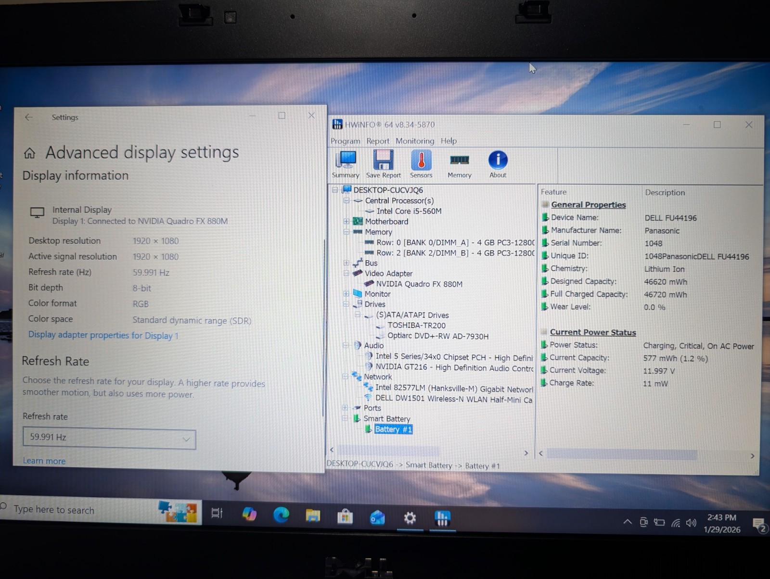The height and width of the screenshot is (579, 770).
Task: Launch Microsoft Edge from the taskbar
Action: [x=281, y=515]
